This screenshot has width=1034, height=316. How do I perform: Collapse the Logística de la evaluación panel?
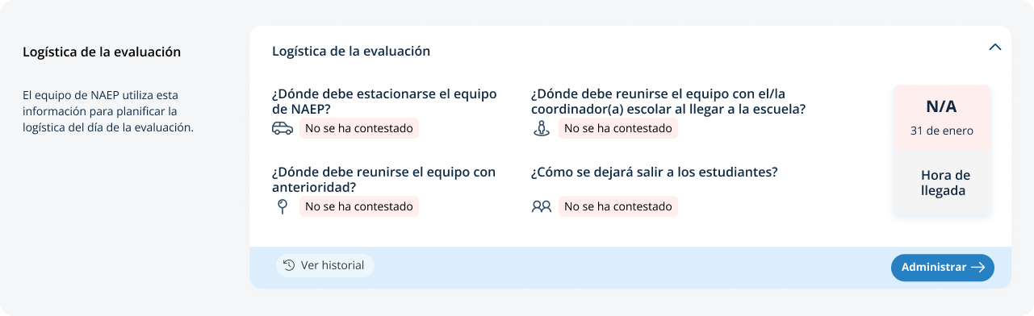pos(995,47)
